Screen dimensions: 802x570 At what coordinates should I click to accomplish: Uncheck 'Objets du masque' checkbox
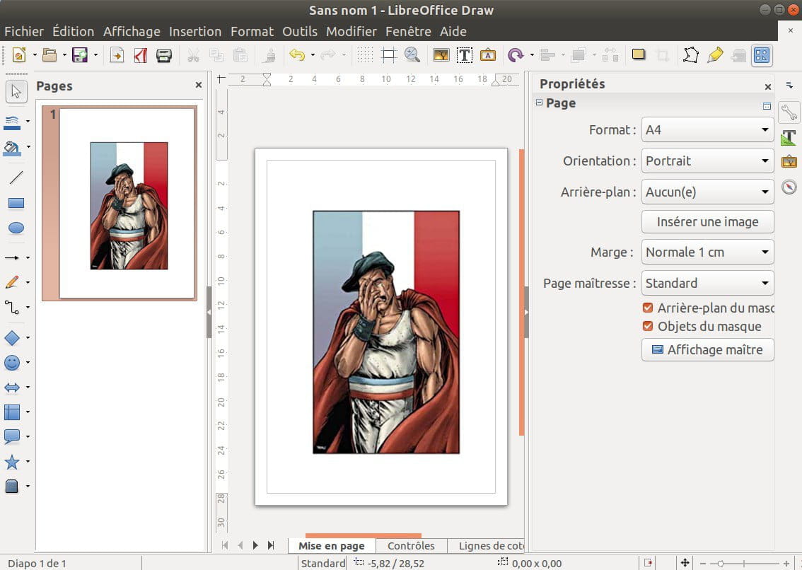click(x=648, y=326)
